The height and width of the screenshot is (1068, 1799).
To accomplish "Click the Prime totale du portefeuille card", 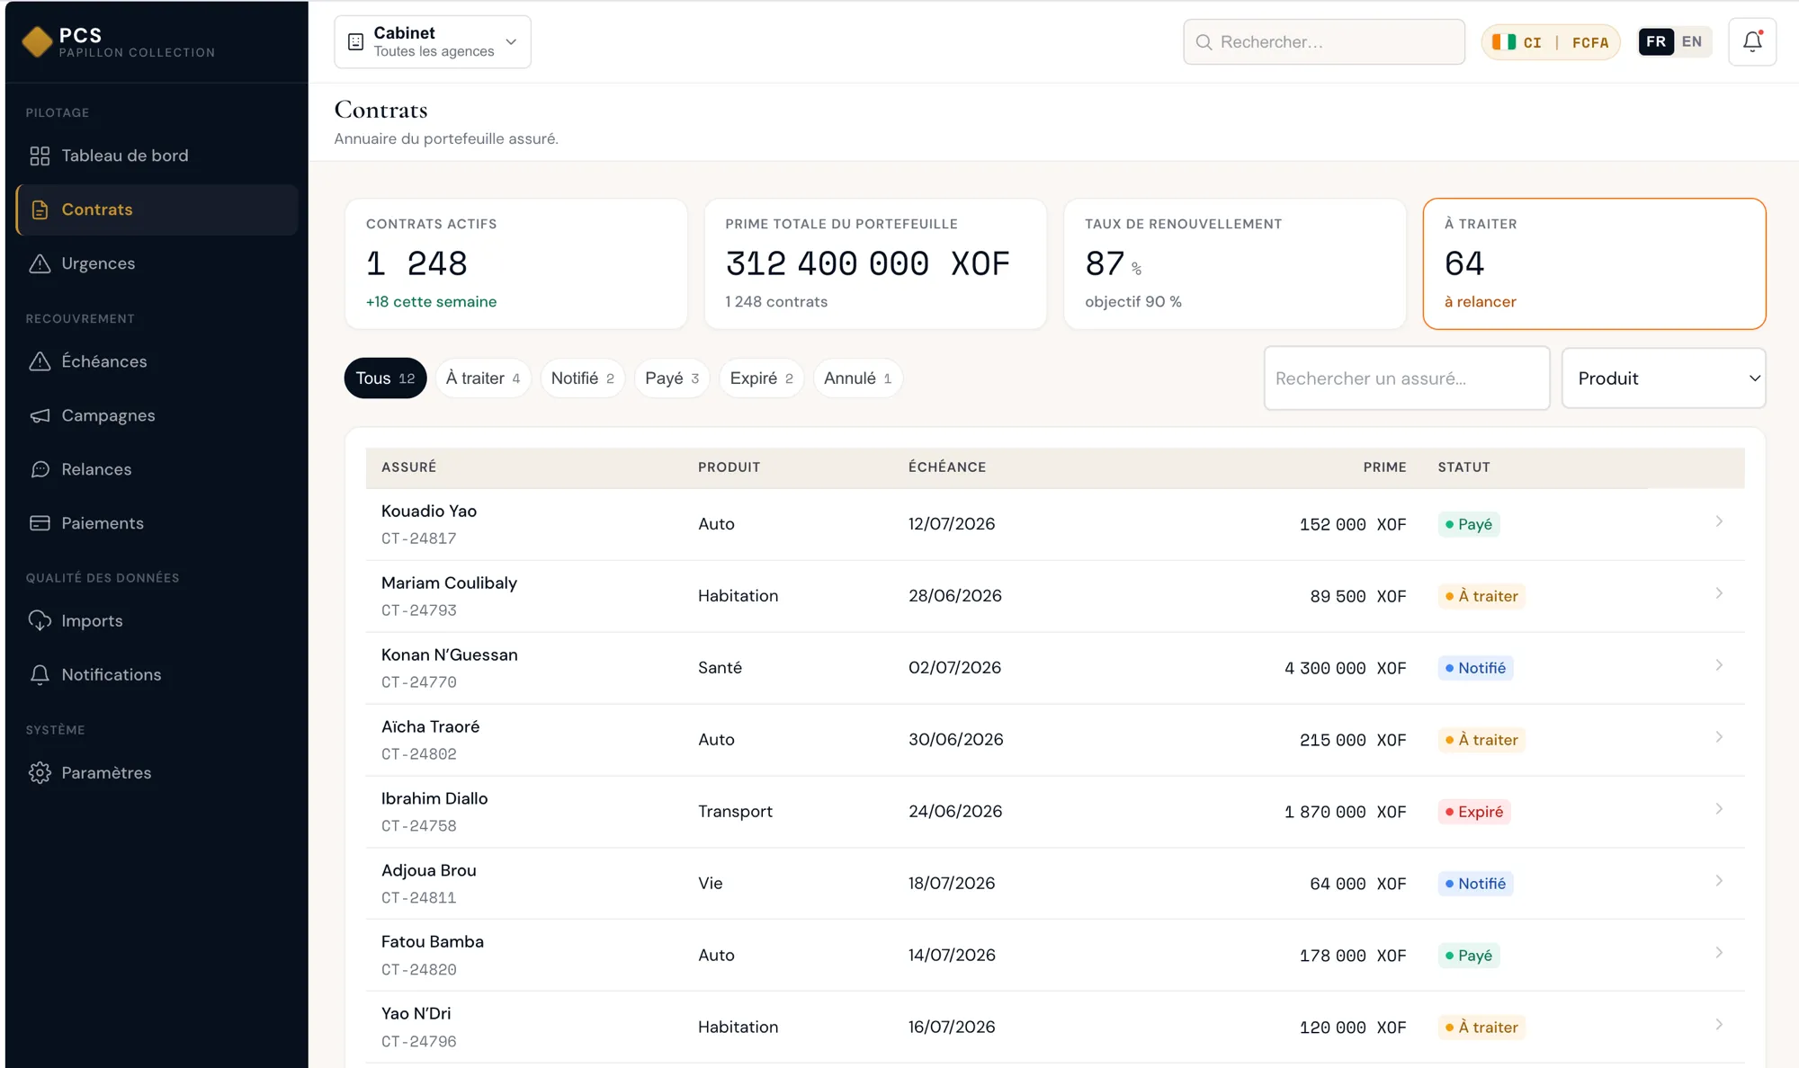I will click(x=875, y=263).
